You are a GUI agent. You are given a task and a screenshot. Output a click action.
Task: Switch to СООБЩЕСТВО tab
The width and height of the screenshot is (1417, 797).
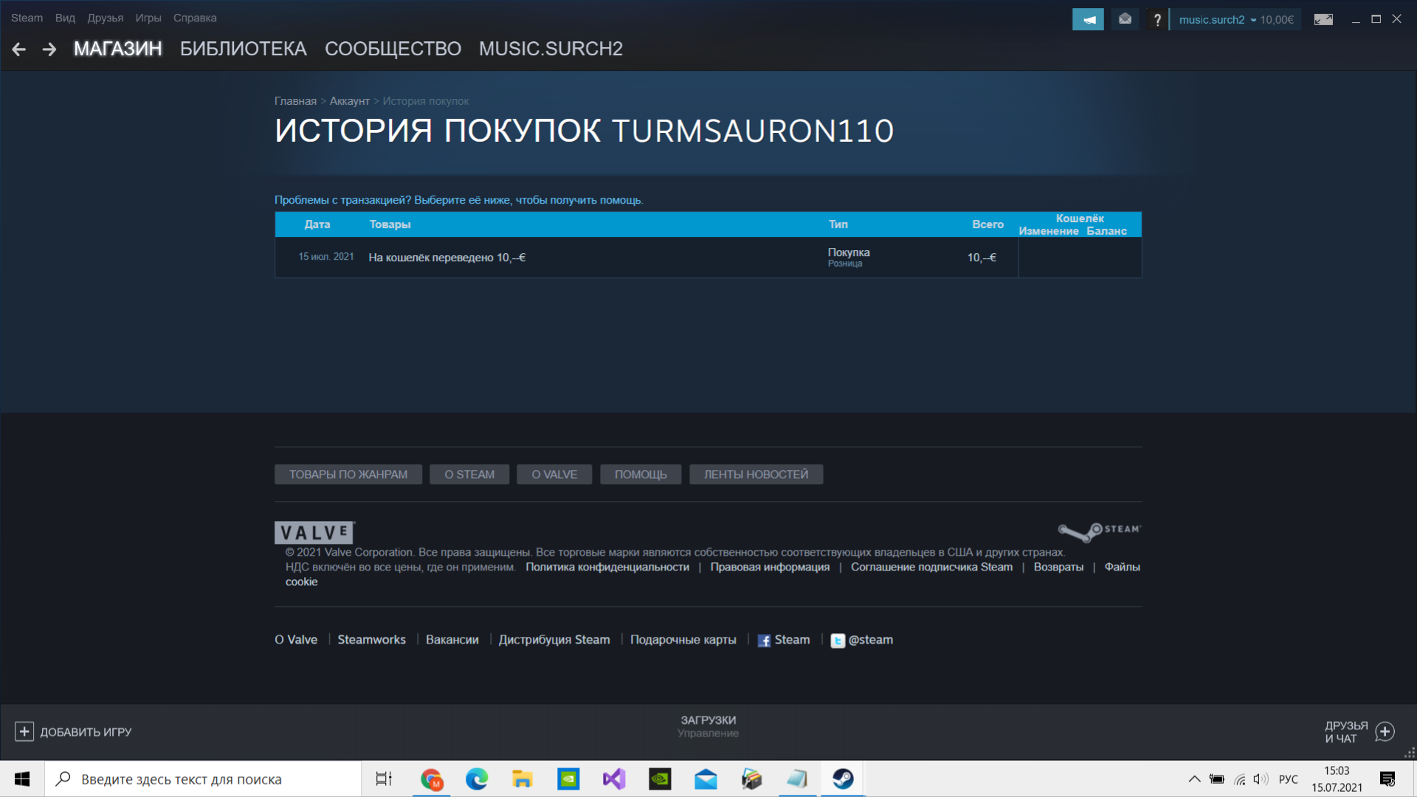[x=393, y=49]
